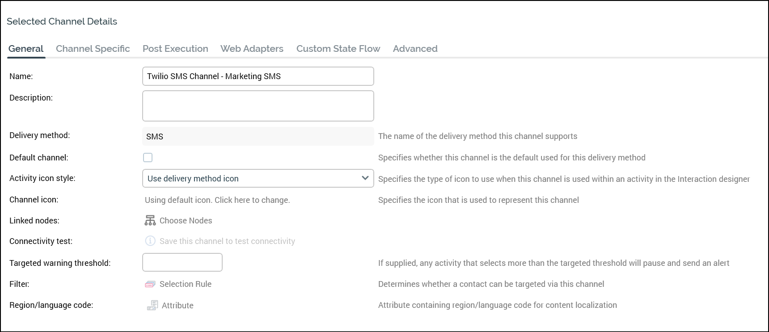This screenshot has height=332, width=769.
Task: Select the General tab
Action: point(26,49)
